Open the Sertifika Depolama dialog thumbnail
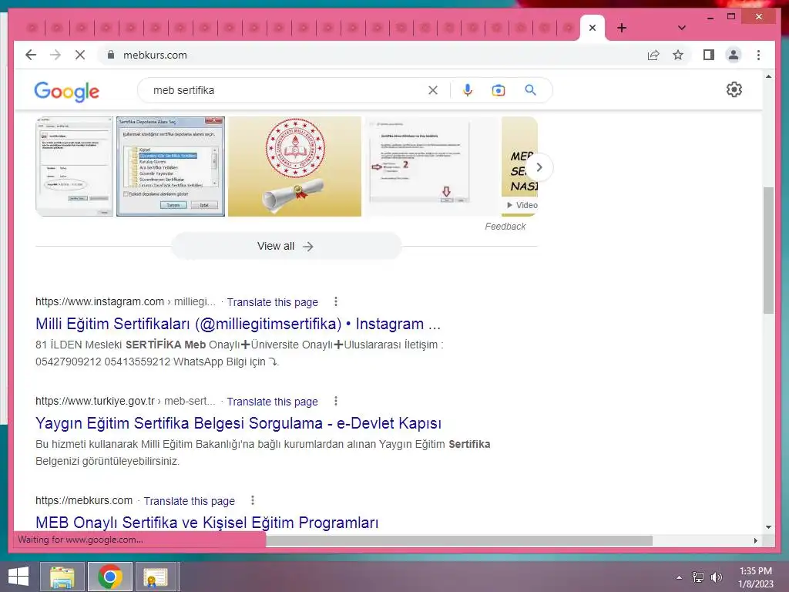This screenshot has height=592, width=789. point(170,166)
